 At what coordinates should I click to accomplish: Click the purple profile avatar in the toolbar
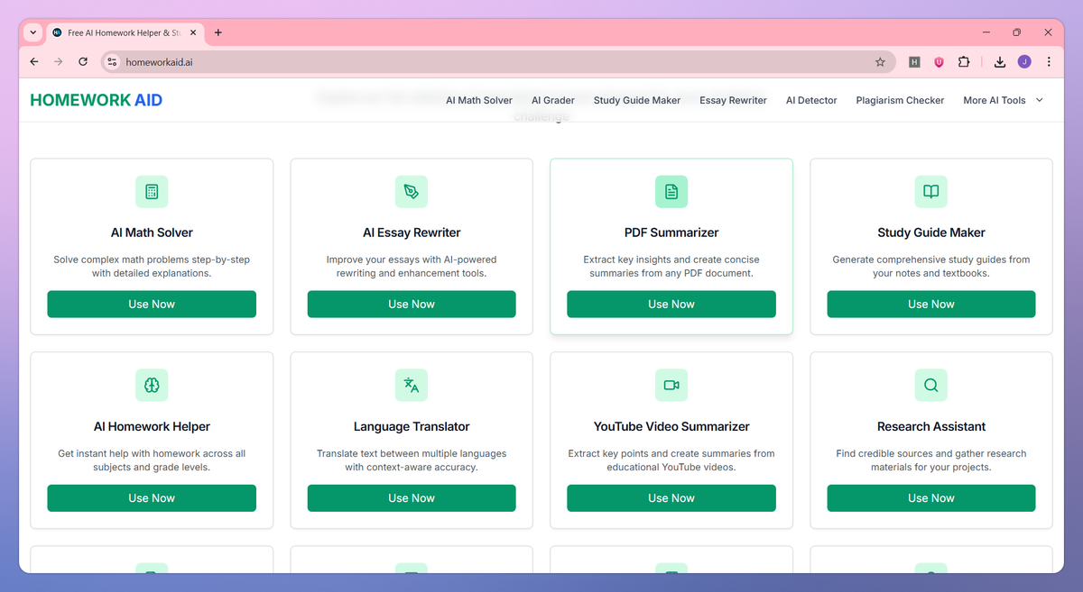tap(1023, 61)
